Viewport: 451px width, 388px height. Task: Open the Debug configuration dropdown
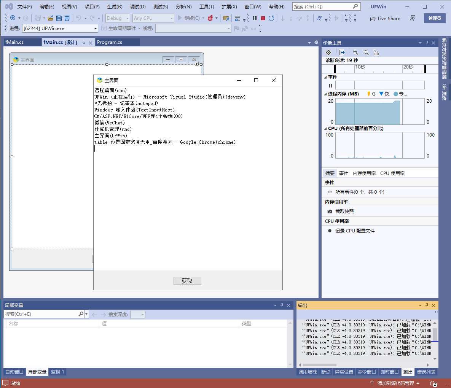(x=118, y=18)
